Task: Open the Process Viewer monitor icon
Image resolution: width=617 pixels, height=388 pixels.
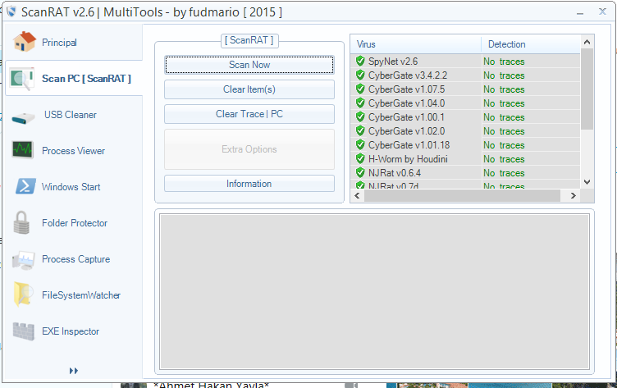Action: click(22, 150)
